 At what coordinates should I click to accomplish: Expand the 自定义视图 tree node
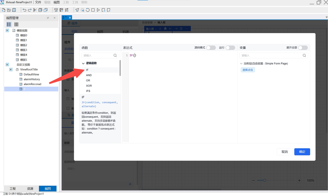(x=7, y=65)
